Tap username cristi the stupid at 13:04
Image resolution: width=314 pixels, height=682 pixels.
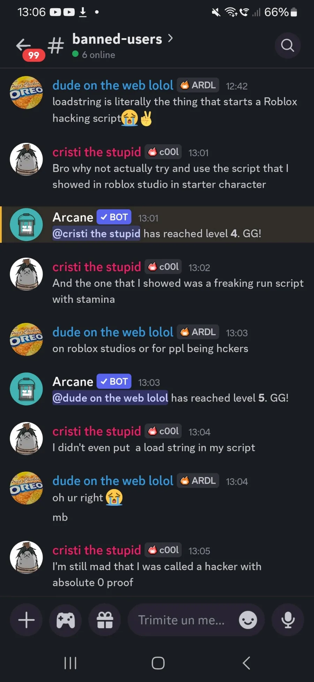coord(97,431)
